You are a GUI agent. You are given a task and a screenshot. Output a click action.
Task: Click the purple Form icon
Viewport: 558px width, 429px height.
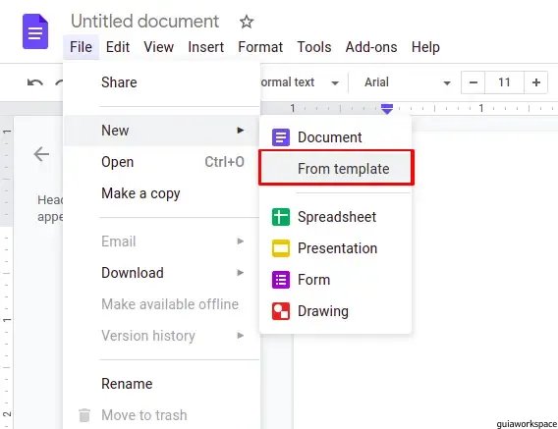click(281, 280)
